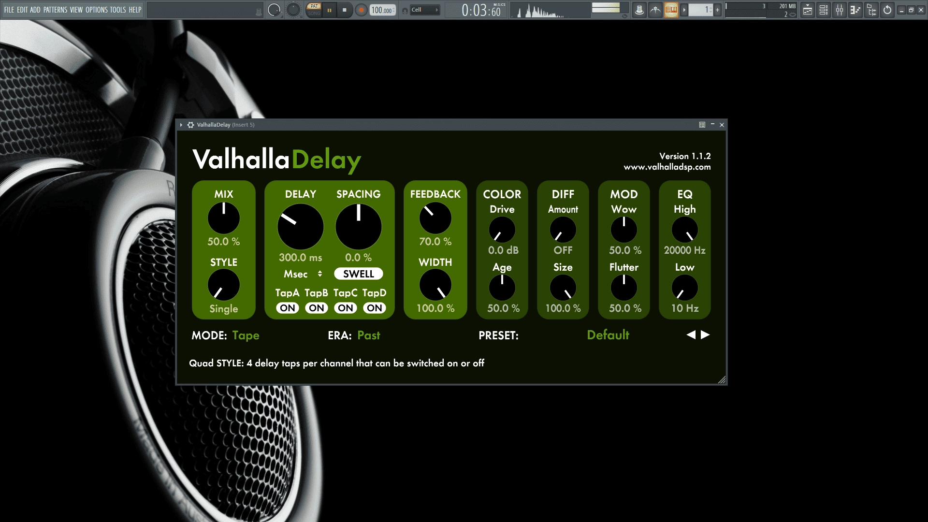Screen dimensions: 928x522
Task: Expand the plugin wrapper arrow menu
Action: [181, 125]
